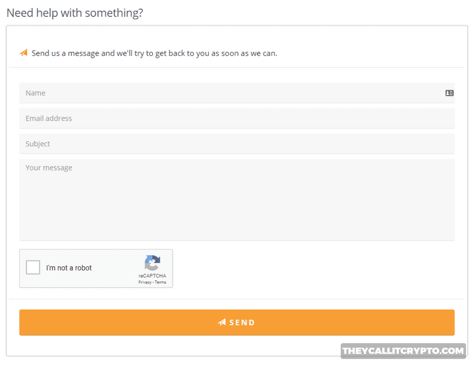The width and height of the screenshot is (475, 368).
Task: Click the reCAPTCHA widget box
Action: pyautogui.click(x=96, y=268)
